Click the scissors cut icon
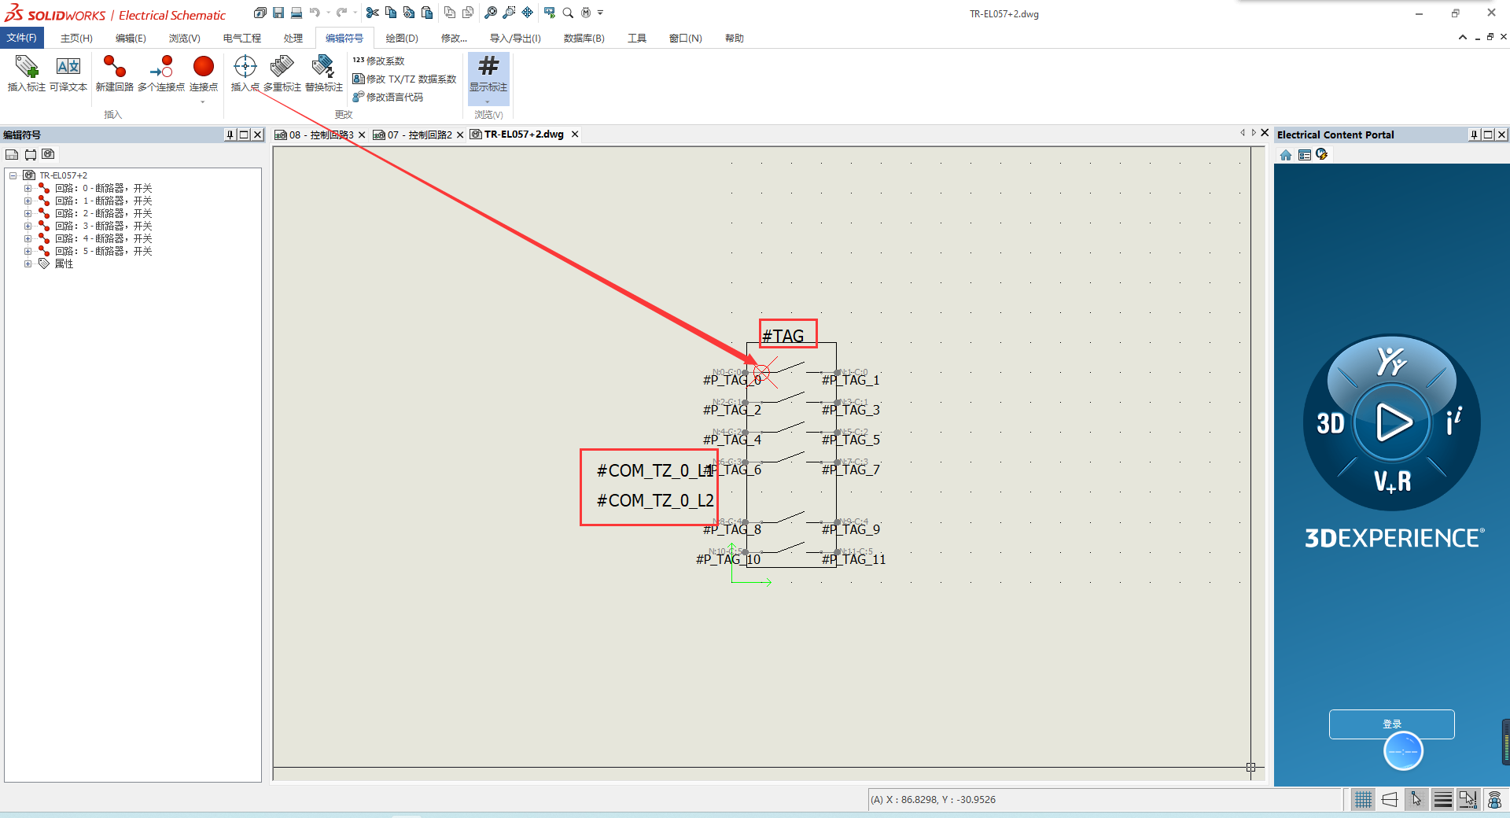This screenshot has height=818, width=1510. click(x=372, y=13)
